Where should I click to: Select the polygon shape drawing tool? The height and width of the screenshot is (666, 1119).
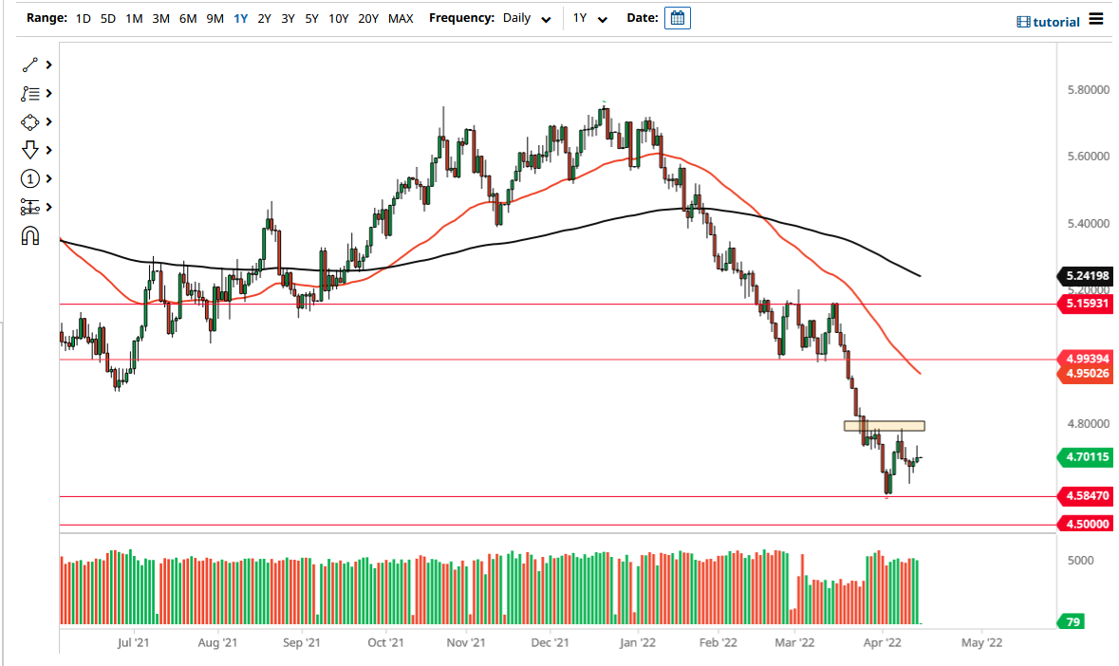[x=28, y=121]
